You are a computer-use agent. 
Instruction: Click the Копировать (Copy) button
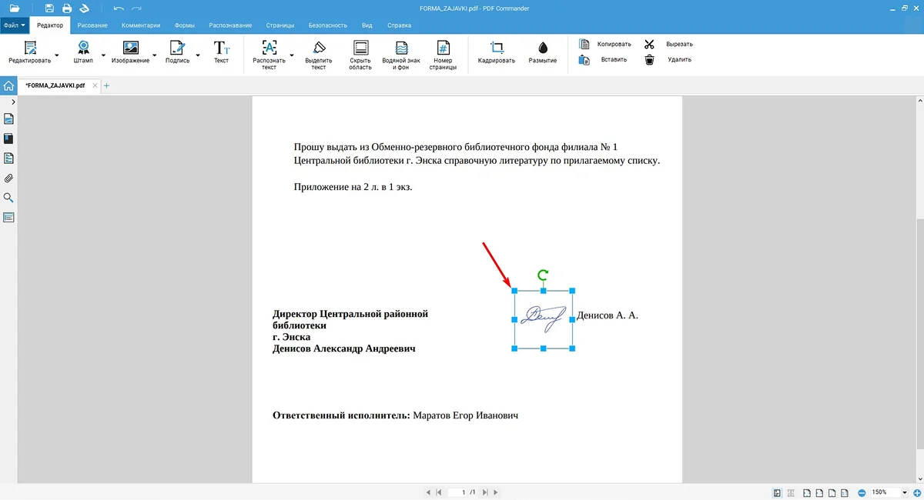click(x=605, y=44)
